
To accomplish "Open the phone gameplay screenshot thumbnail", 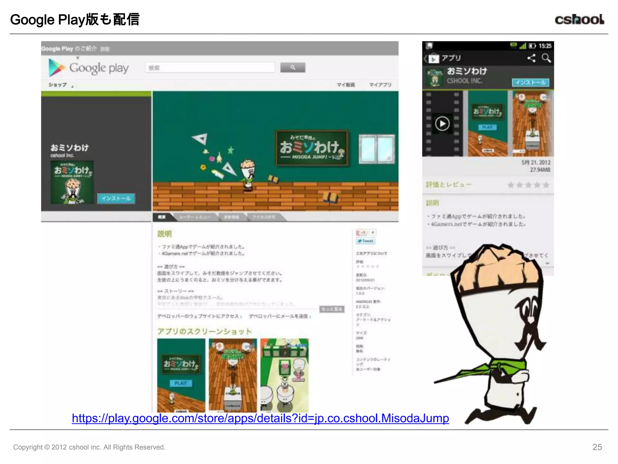I will coord(533,124).
